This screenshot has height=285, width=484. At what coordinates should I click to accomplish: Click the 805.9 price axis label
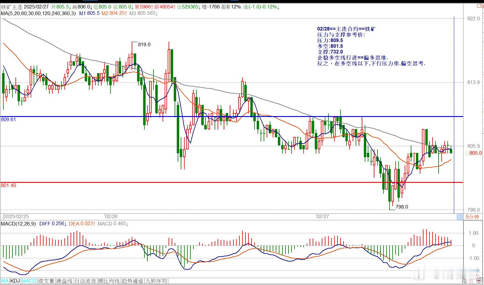(474, 146)
